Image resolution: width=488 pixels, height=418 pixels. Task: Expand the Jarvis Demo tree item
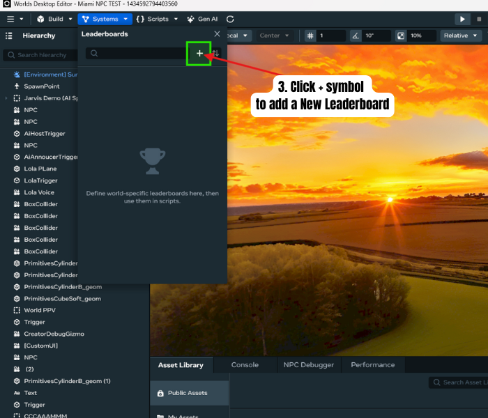tap(6, 98)
